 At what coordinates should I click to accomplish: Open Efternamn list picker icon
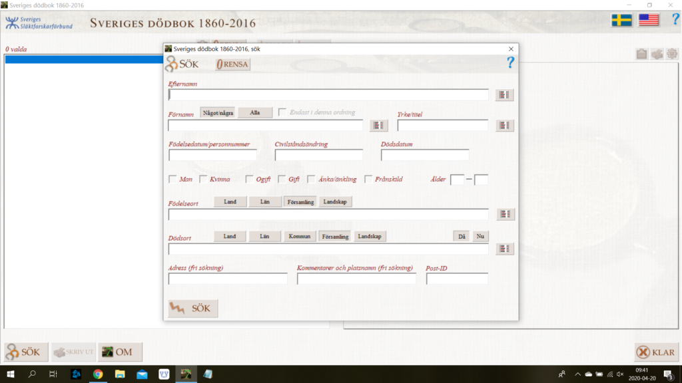coord(504,94)
